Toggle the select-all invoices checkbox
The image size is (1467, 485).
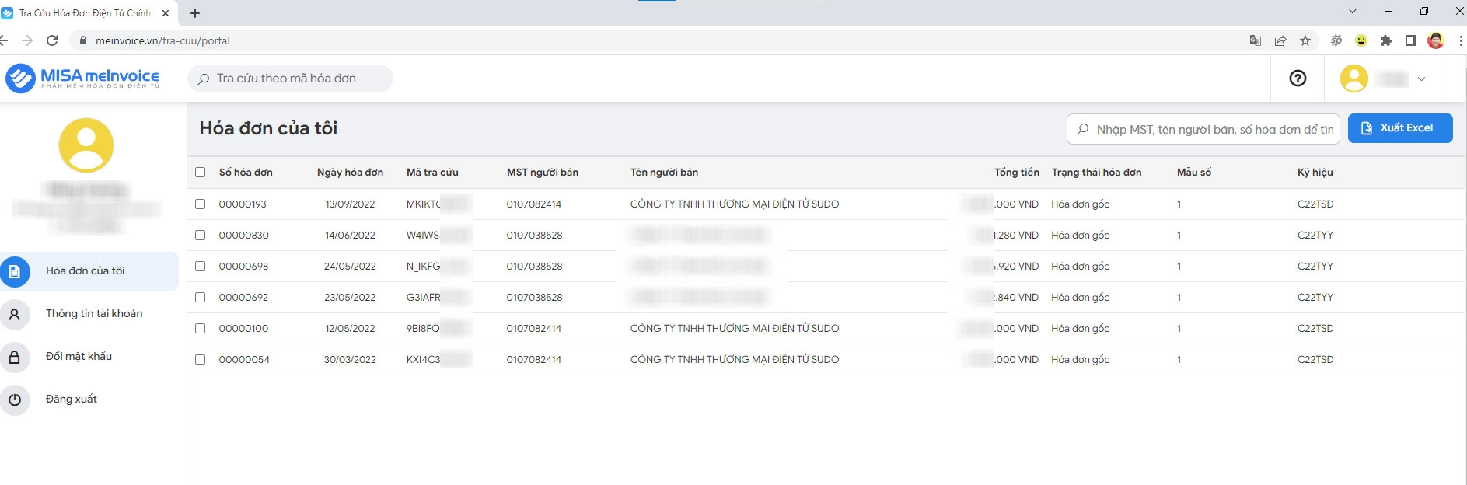[x=201, y=173]
